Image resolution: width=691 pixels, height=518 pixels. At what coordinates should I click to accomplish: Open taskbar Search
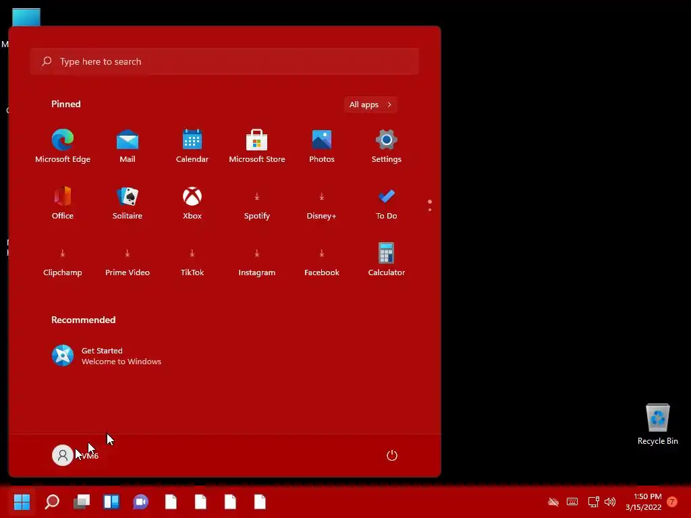point(52,502)
